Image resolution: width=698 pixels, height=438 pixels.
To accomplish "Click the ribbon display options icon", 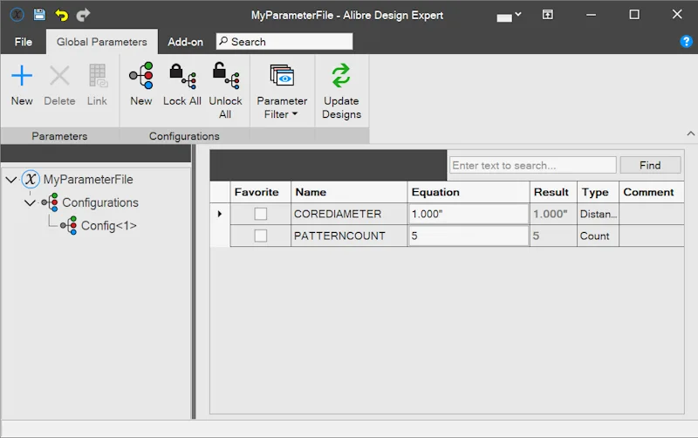I will (x=548, y=15).
